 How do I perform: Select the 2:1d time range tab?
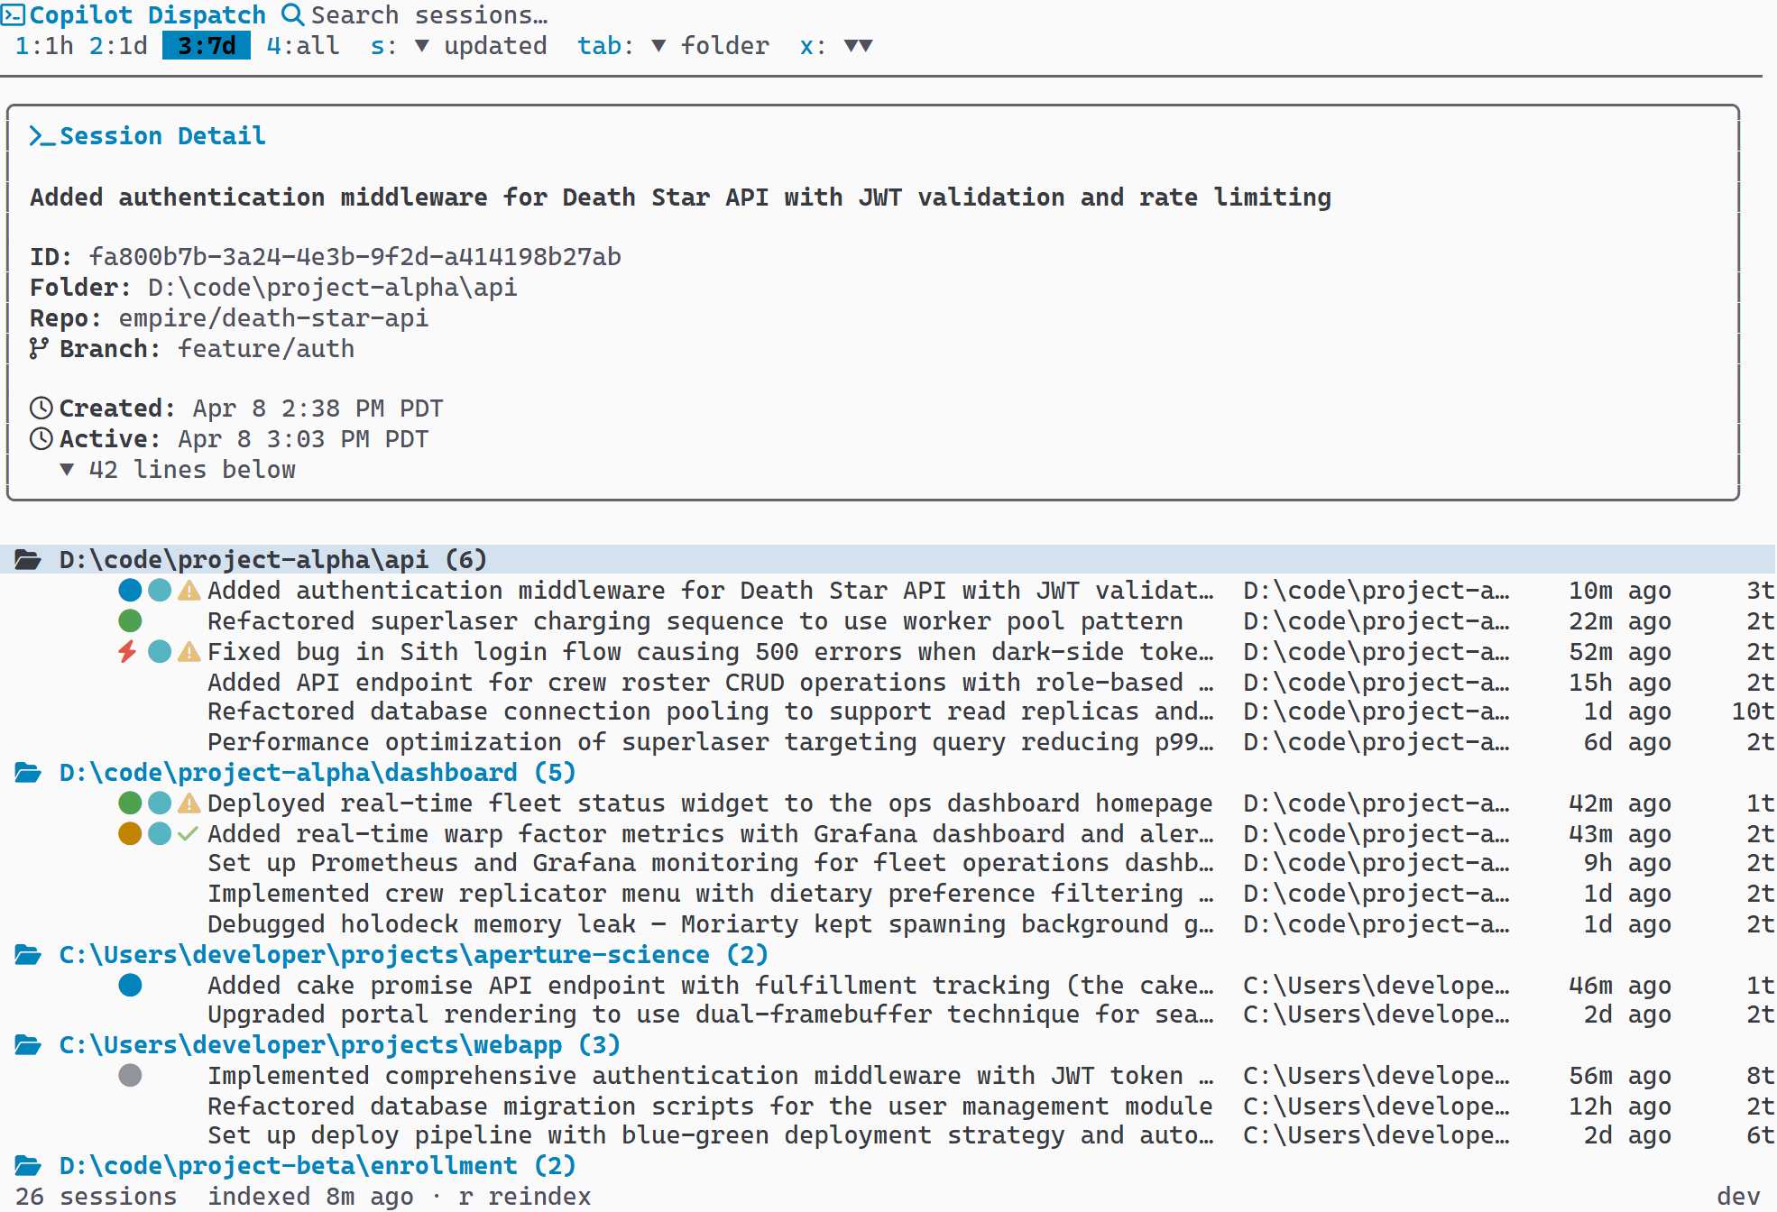(118, 46)
